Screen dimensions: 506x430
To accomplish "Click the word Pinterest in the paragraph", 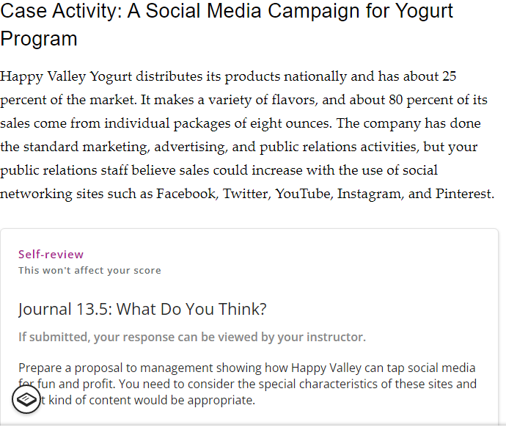I will click(x=465, y=194).
